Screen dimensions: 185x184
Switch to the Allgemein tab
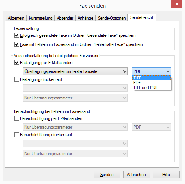tap(16, 18)
